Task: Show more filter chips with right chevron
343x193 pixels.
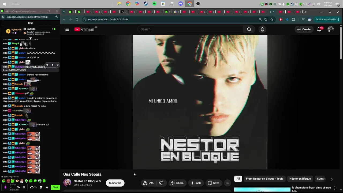Action: (x=331, y=179)
